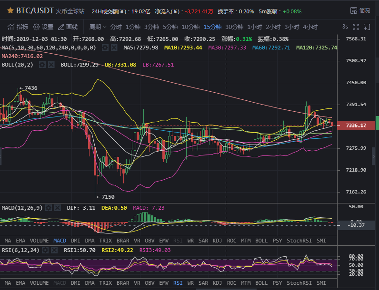Click the UB:7331.08 Bollinger label

[x=120, y=65]
